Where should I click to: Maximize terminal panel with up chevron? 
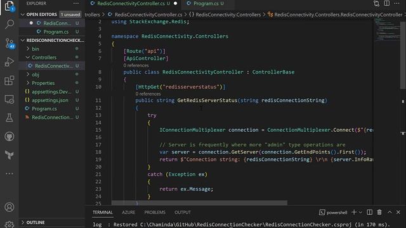point(390,212)
